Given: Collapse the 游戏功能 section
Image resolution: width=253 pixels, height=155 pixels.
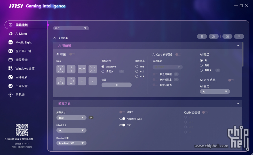Looking at the screenshot, I should [238, 104].
